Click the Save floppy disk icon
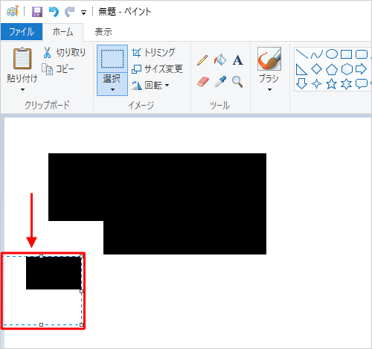The height and width of the screenshot is (349, 372). 37,12
